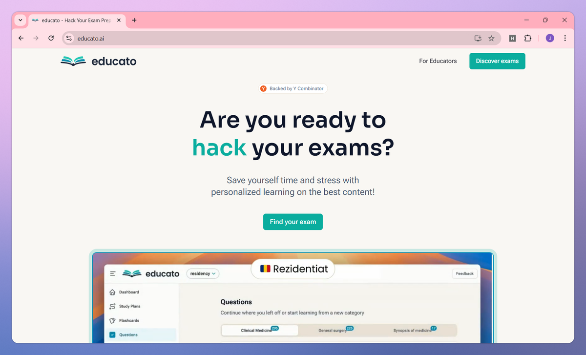This screenshot has height=355, width=586.
Task: Open the residency dropdown in the app header
Action: click(x=203, y=273)
